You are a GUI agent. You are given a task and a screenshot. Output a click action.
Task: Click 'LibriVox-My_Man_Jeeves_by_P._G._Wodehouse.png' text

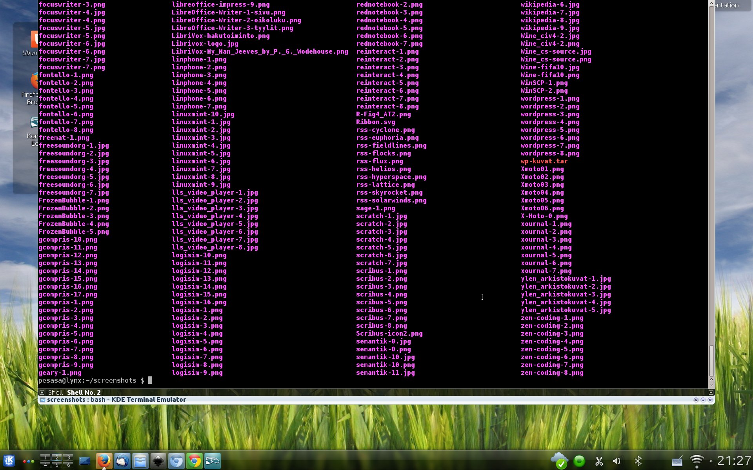pos(260,51)
